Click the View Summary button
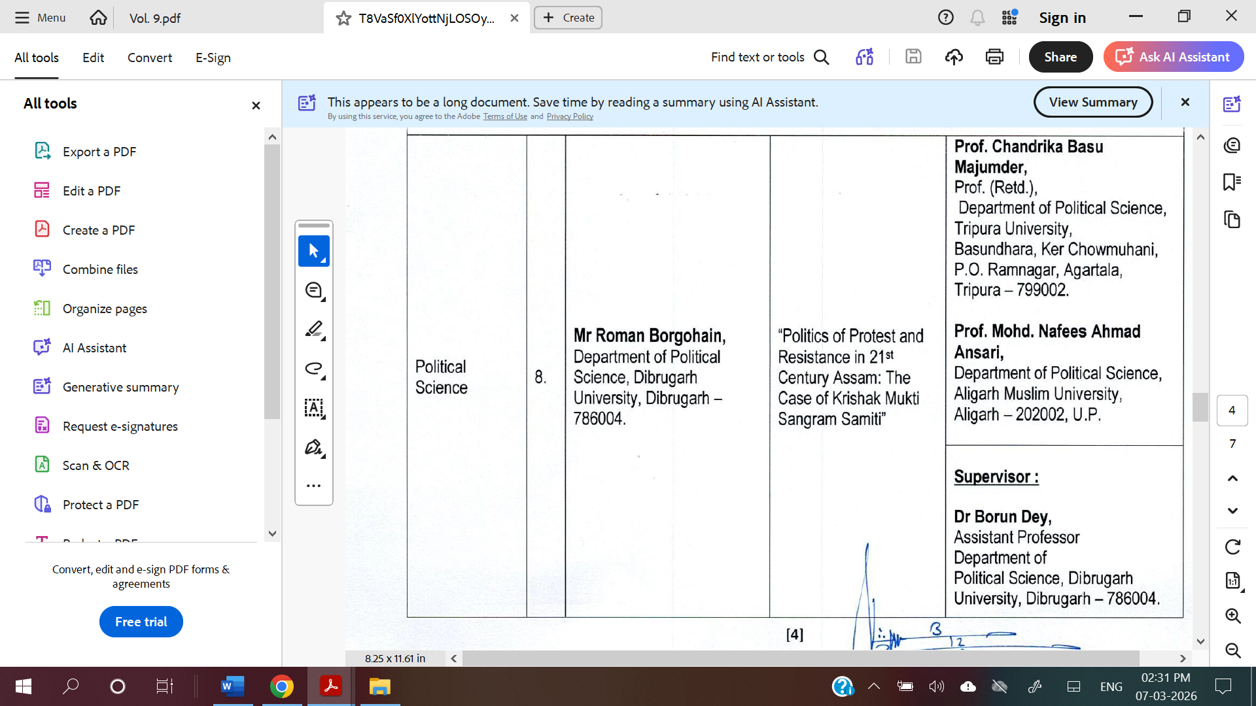Screen dimensions: 1256x706 click(1092, 102)
